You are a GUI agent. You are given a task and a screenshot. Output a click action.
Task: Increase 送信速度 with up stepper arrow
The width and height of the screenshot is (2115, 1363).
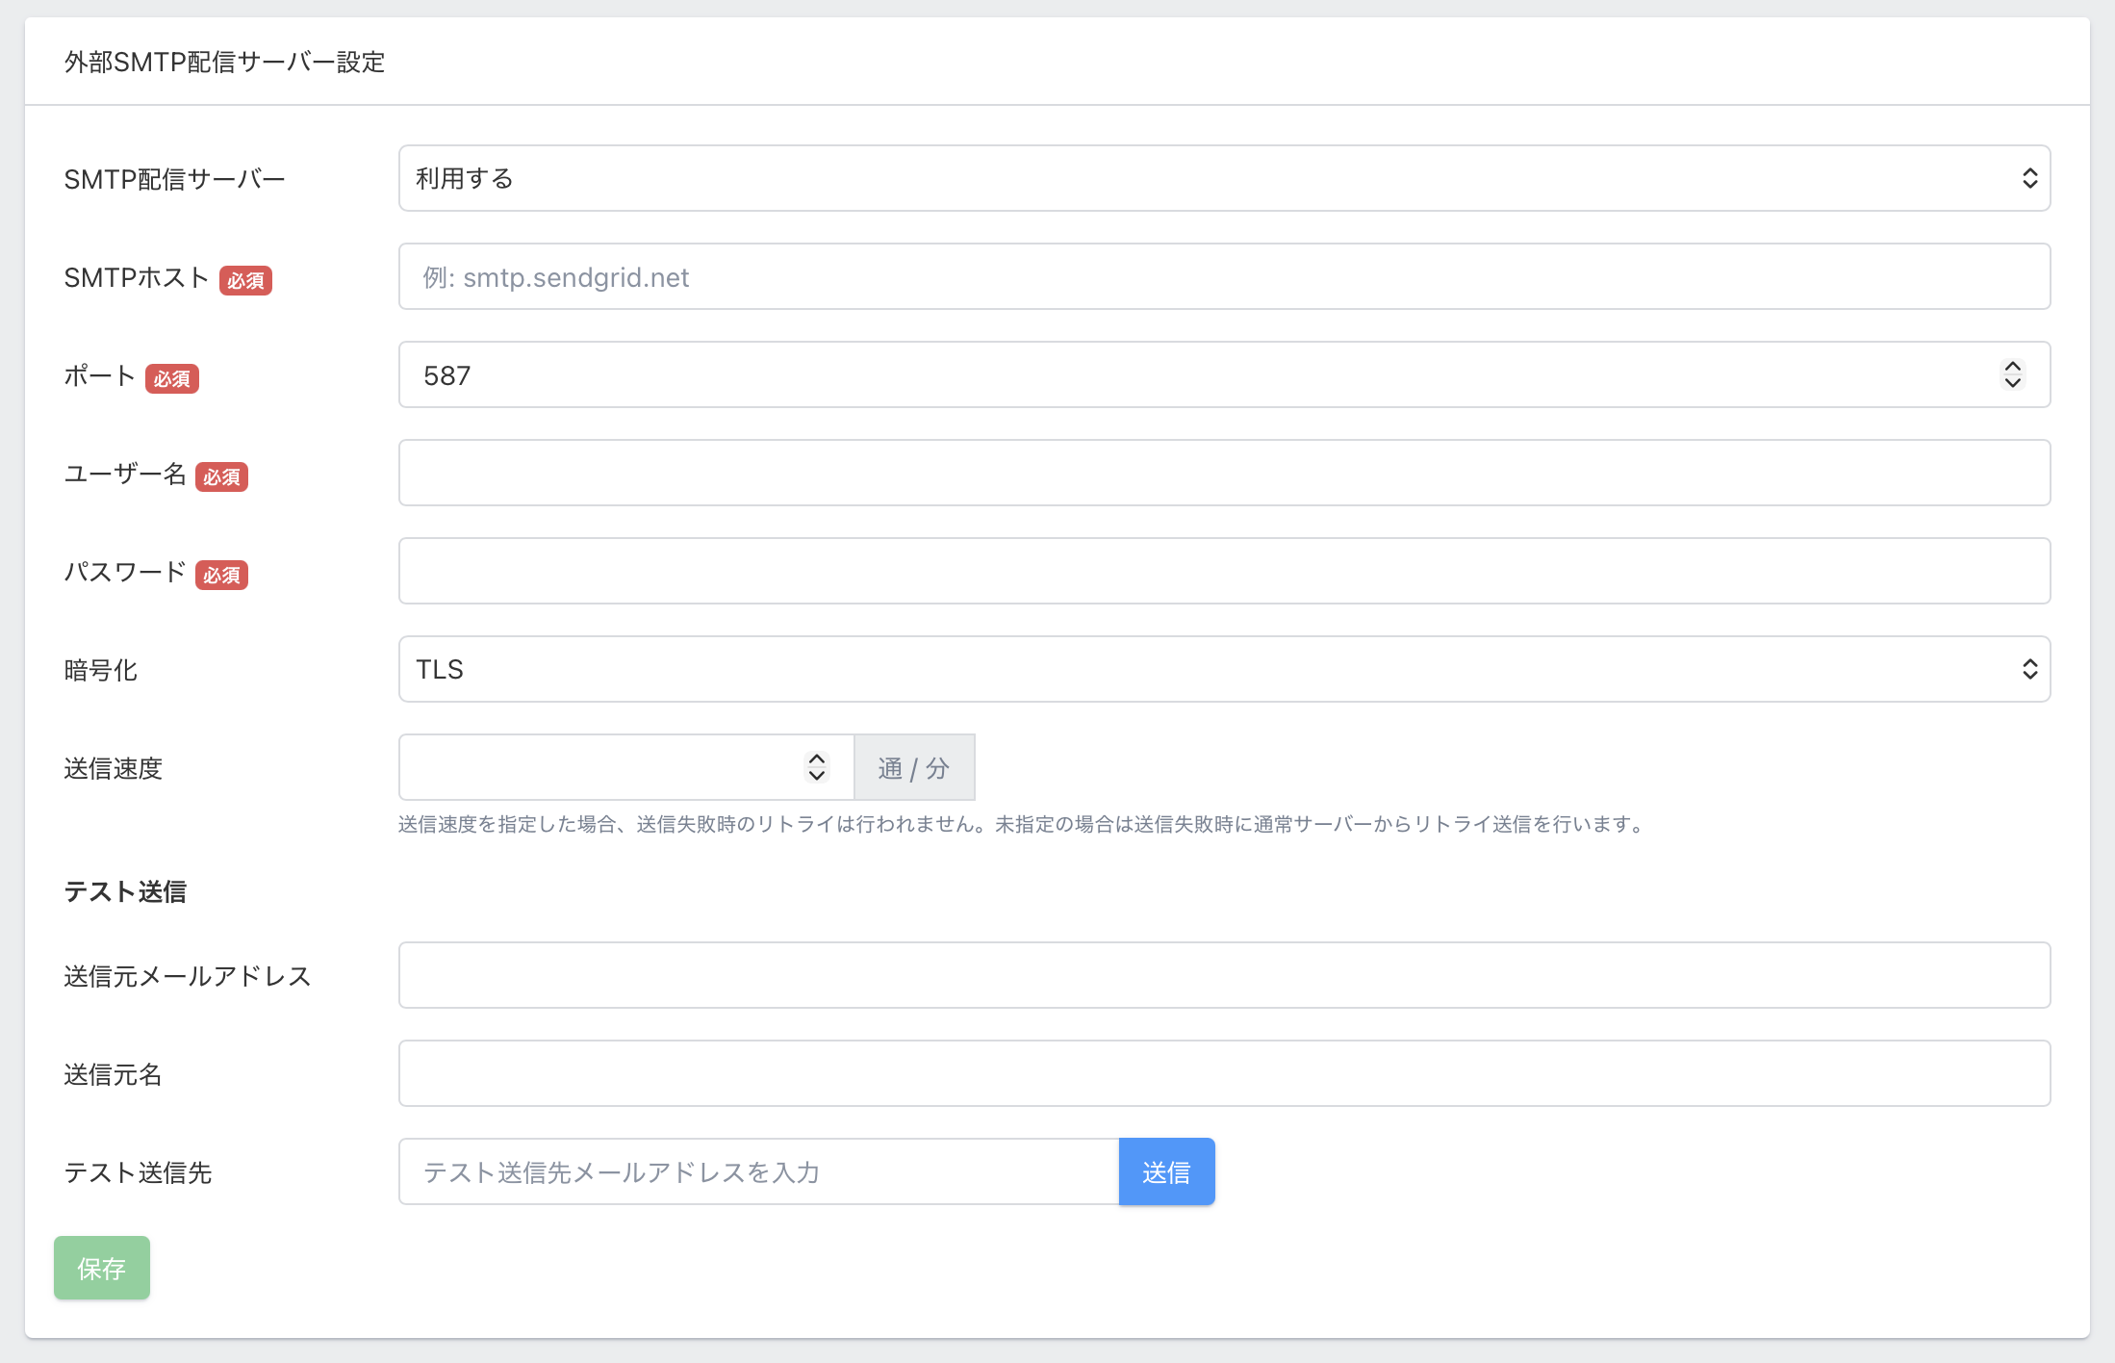coord(817,759)
